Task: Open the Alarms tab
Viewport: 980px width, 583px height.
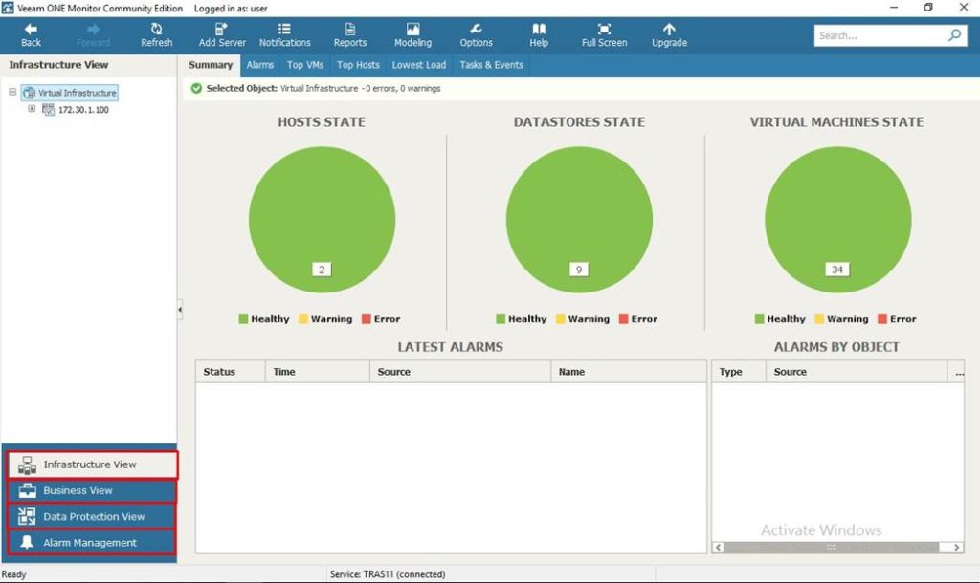Action: 260,65
